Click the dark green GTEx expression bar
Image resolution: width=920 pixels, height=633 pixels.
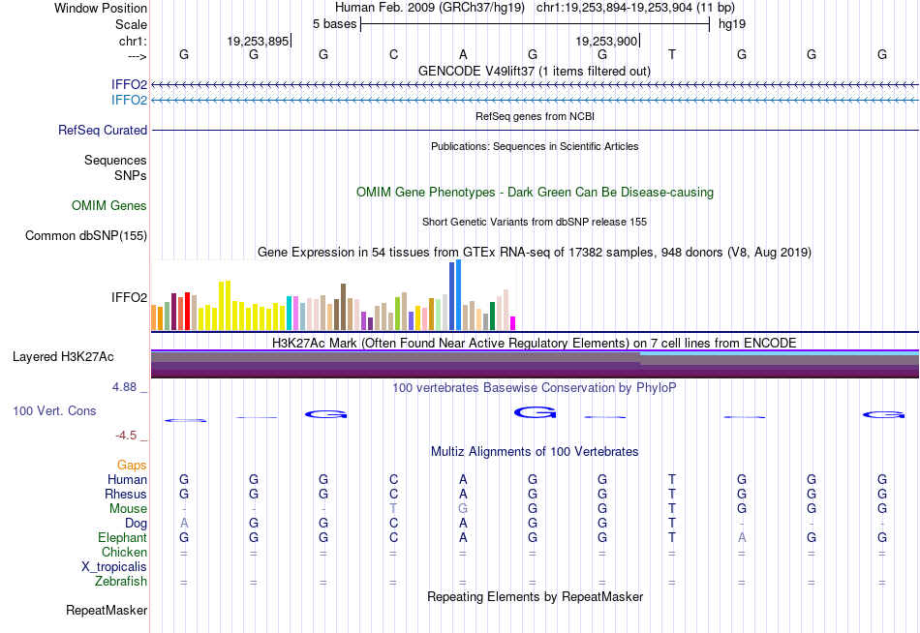[x=492, y=316]
